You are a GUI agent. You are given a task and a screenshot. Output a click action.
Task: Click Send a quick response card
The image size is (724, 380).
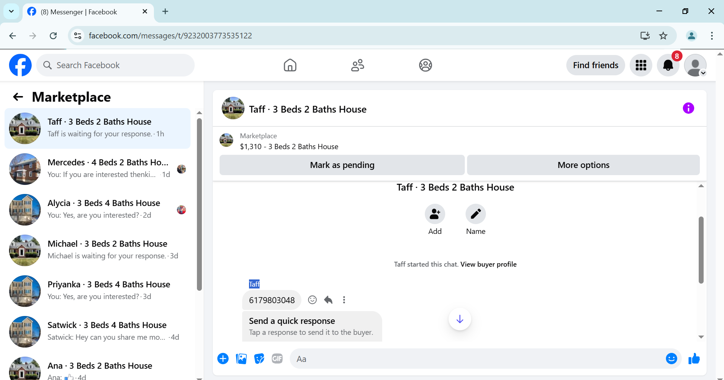click(x=312, y=326)
